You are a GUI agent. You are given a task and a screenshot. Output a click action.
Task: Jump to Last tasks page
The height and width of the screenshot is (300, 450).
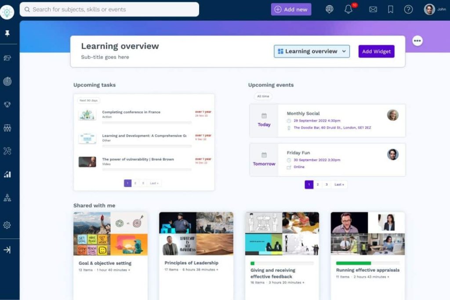point(154,183)
